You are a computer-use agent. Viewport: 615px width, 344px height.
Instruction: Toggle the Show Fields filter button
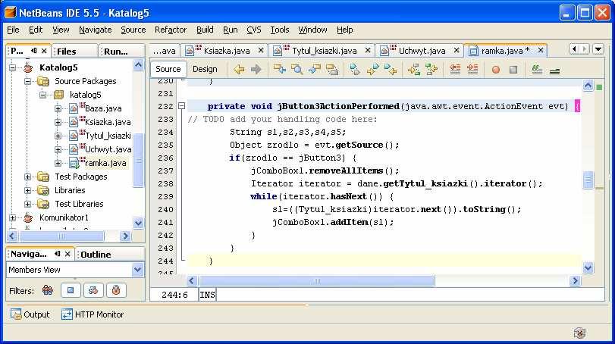(71, 290)
